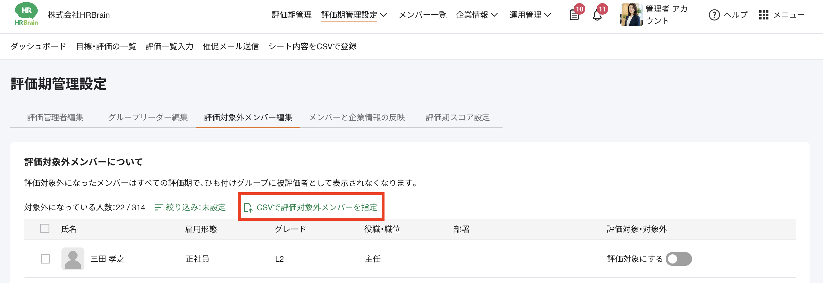Switch to the 評価管理者編集 tab
The height and width of the screenshot is (283, 823).
point(55,117)
